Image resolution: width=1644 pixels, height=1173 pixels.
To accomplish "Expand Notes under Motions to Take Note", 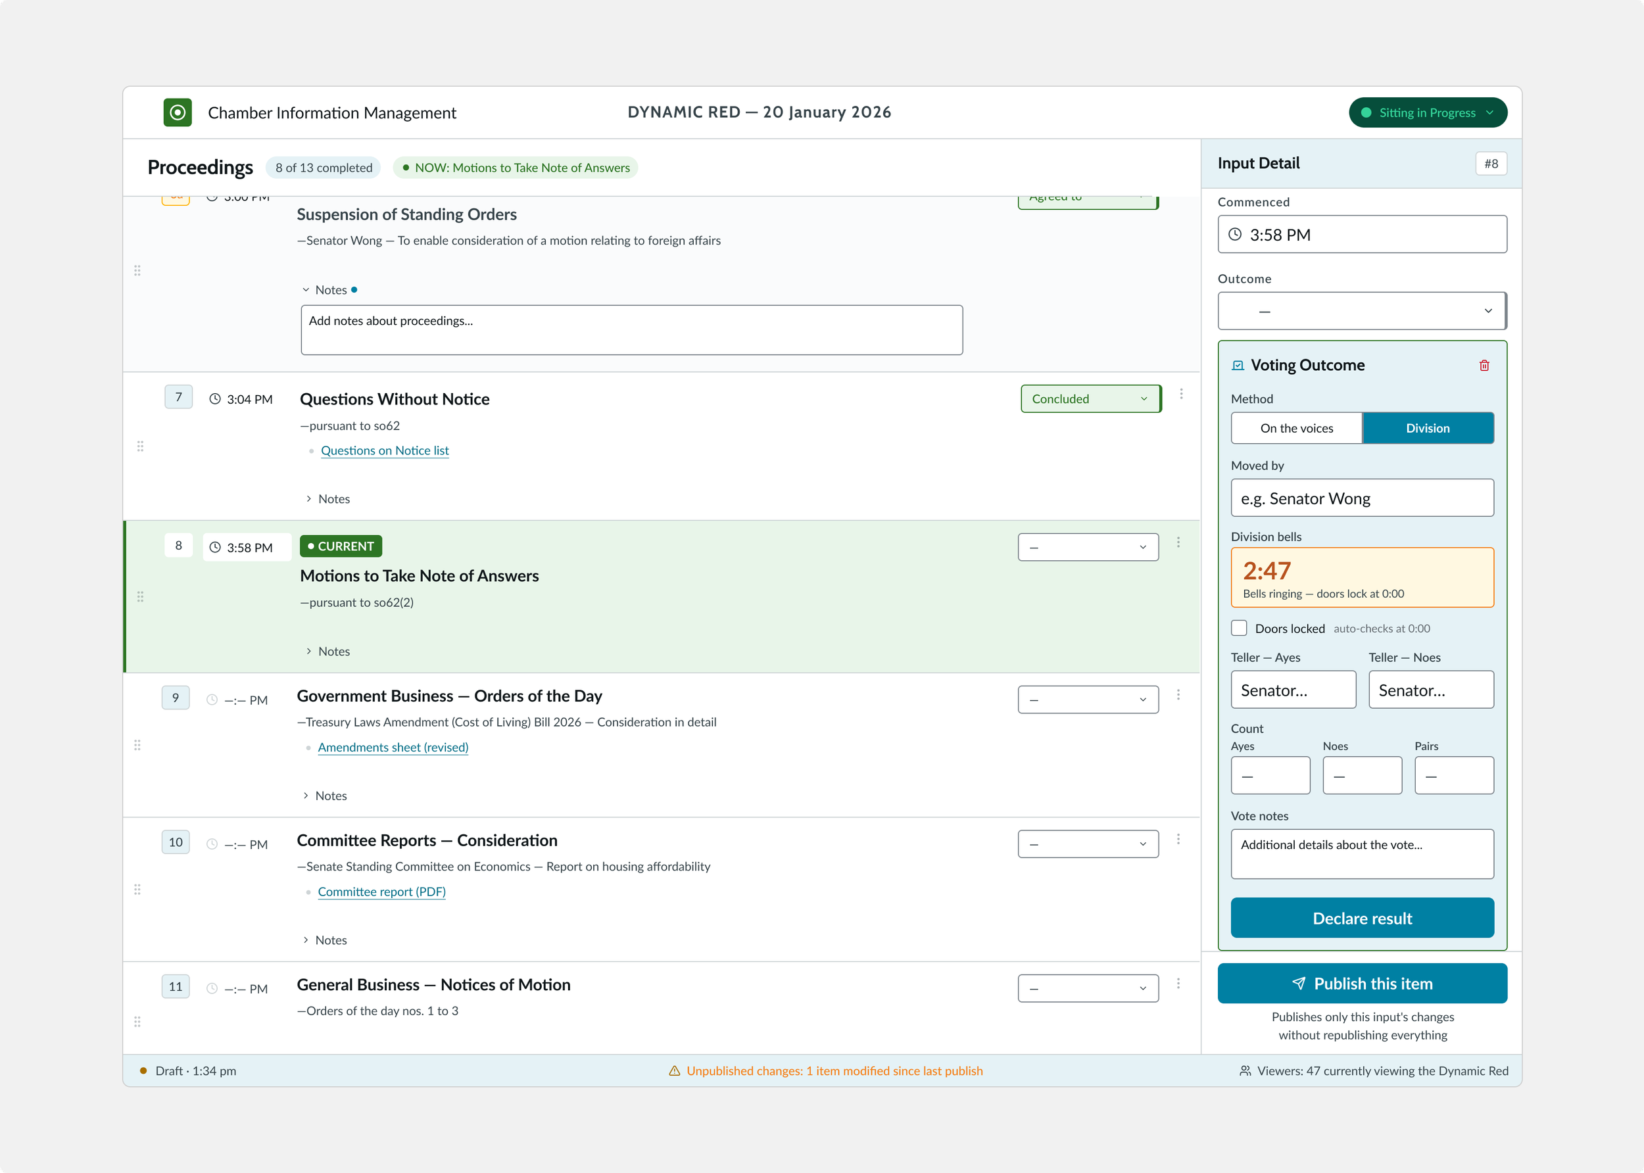I will coord(327,651).
